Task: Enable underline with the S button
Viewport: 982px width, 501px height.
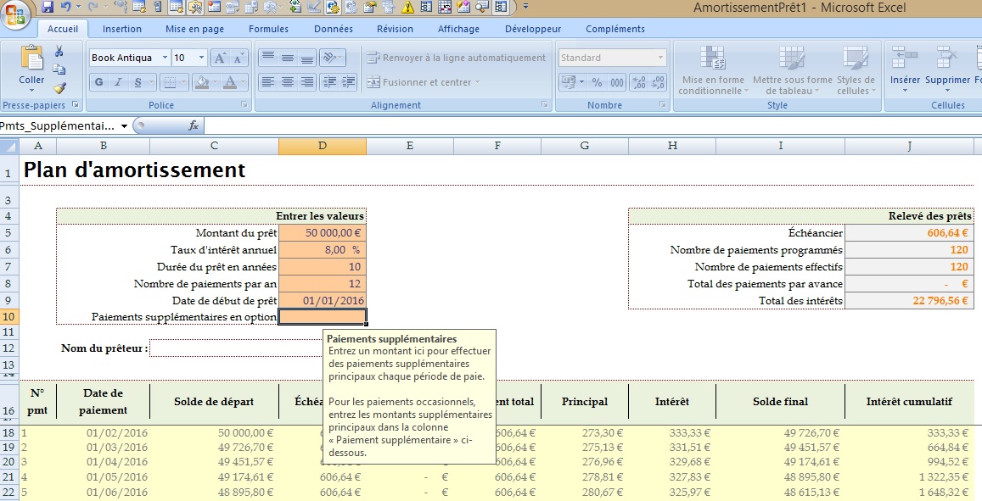Action: pyautogui.click(x=137, y=81)
